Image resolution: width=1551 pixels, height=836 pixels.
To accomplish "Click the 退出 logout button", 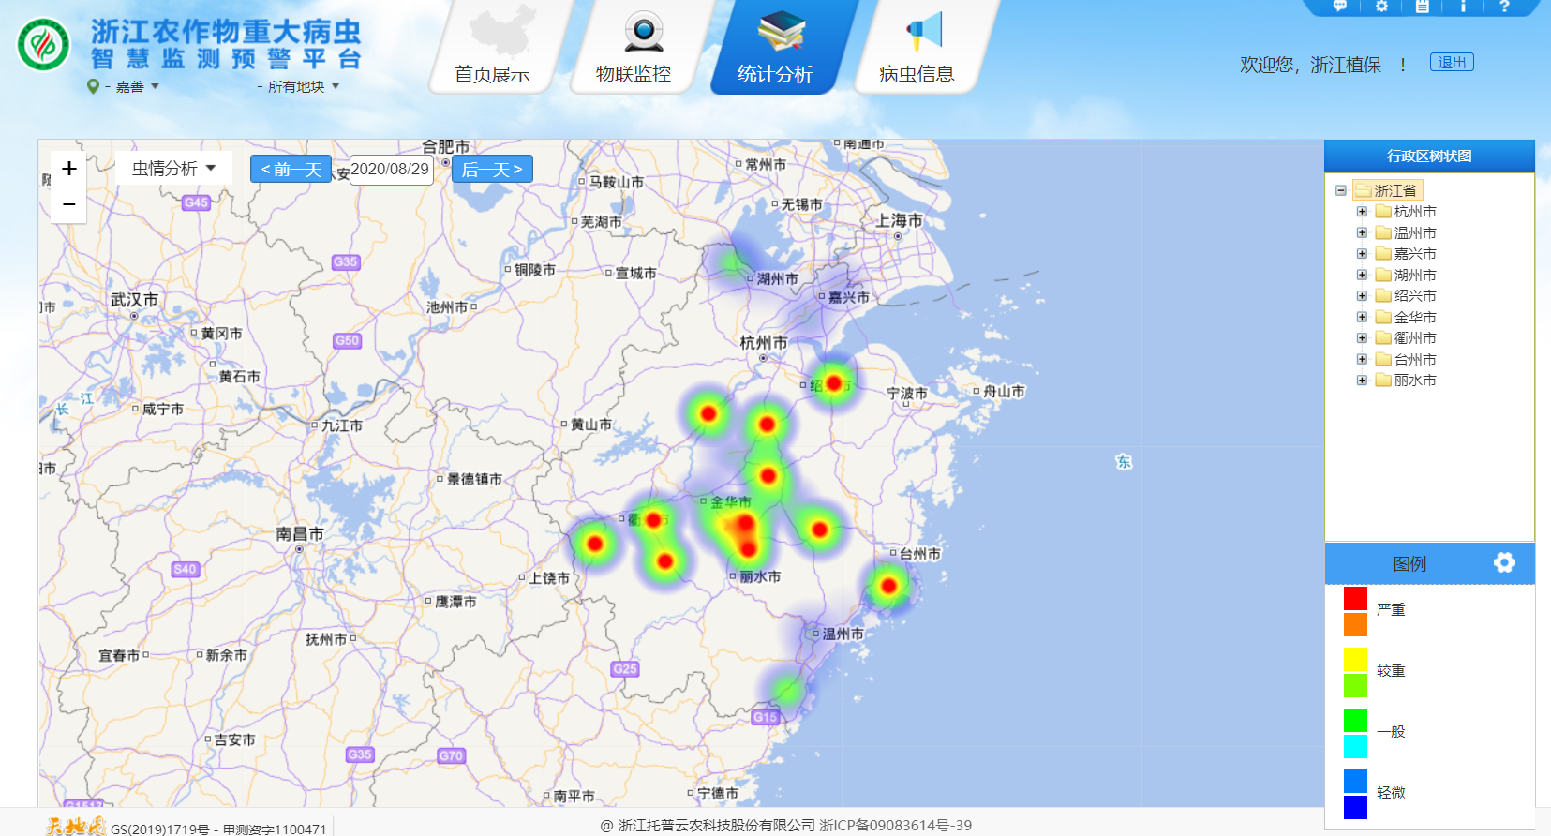I will tap(1452, 63).
